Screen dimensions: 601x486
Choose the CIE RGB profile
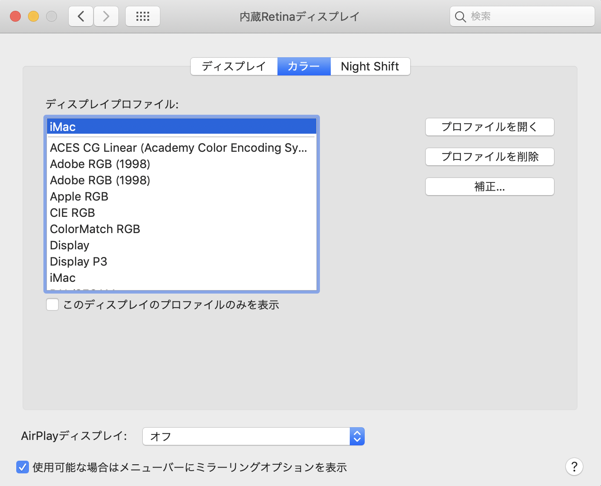point(182,213)
